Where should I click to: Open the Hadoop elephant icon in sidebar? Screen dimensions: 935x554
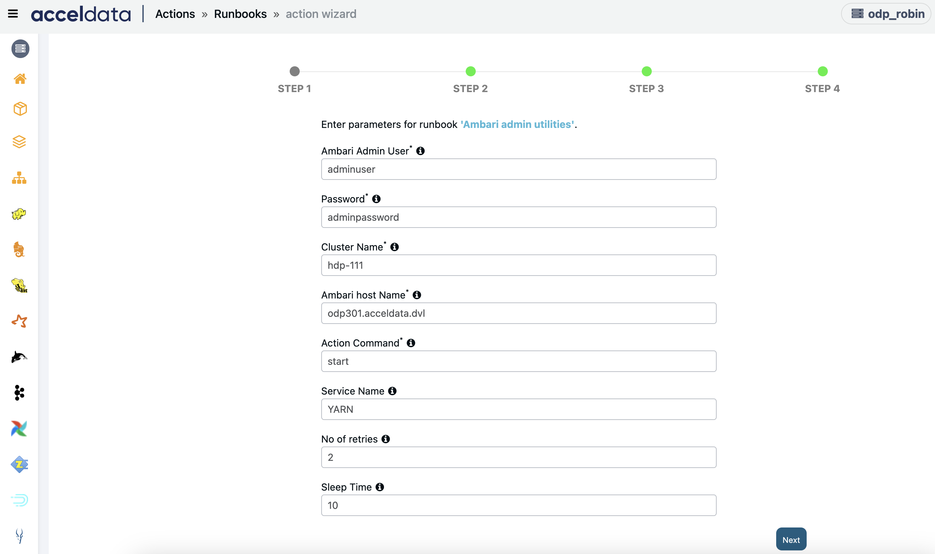(x=19, y=214)
